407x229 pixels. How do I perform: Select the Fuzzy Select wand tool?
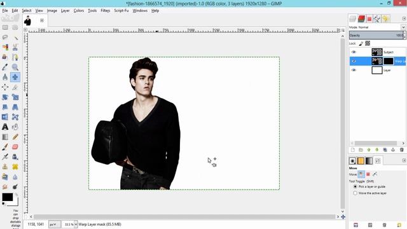point(15,37)
